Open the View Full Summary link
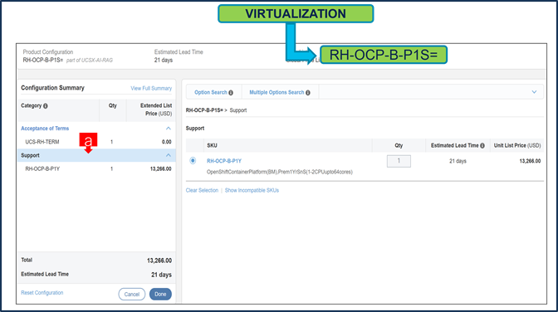 click(x=151, y=88)
